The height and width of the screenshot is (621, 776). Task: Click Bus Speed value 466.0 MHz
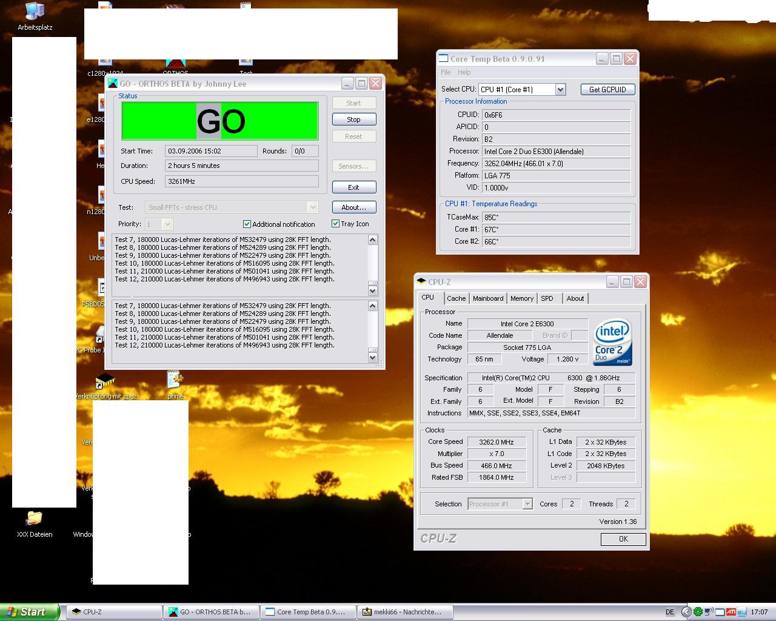pos(497,466)
